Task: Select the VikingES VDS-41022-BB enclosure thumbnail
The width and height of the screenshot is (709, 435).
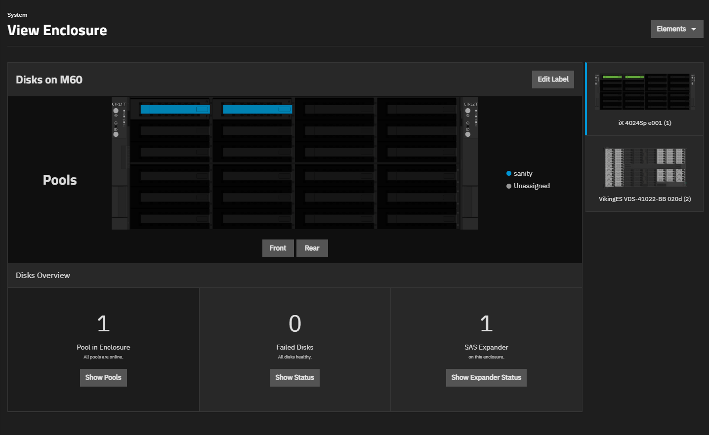Action: click(x=644, y=174)
